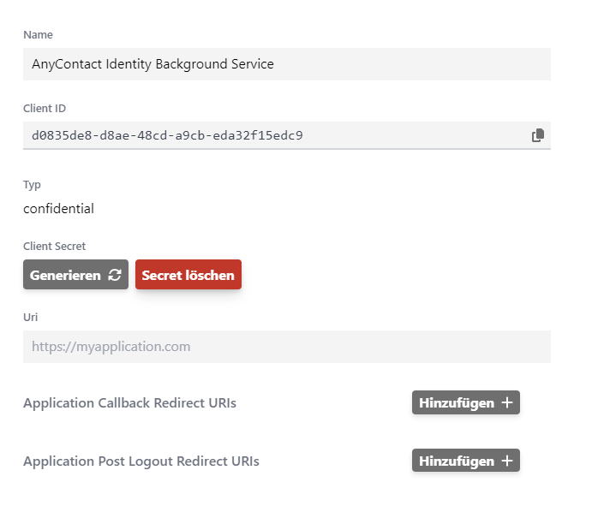Click the 'AnyContact Identity Background Service' text
The image size is (592, 506).
152,64
